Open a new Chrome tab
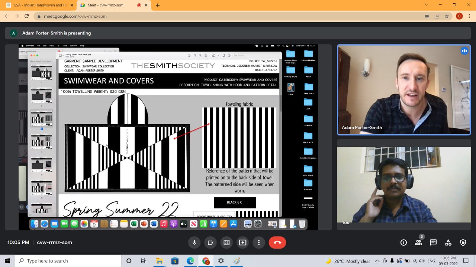Viewport: 476px width, 267px height. (x=158, y=5)
